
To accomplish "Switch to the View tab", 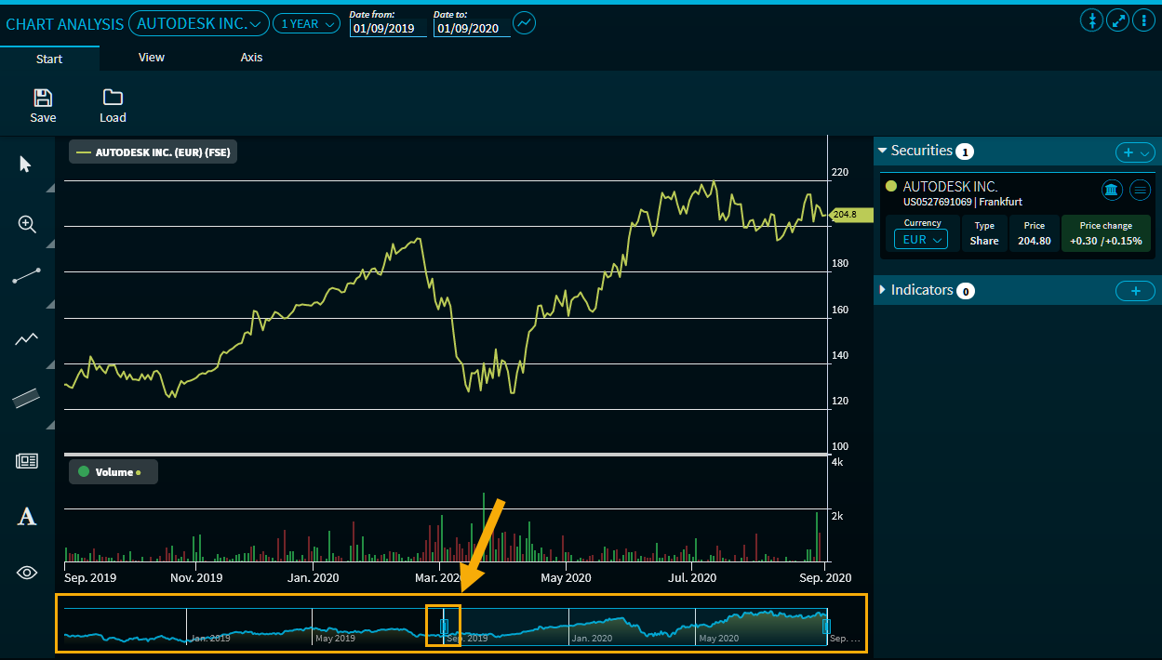I will (152, 58).
